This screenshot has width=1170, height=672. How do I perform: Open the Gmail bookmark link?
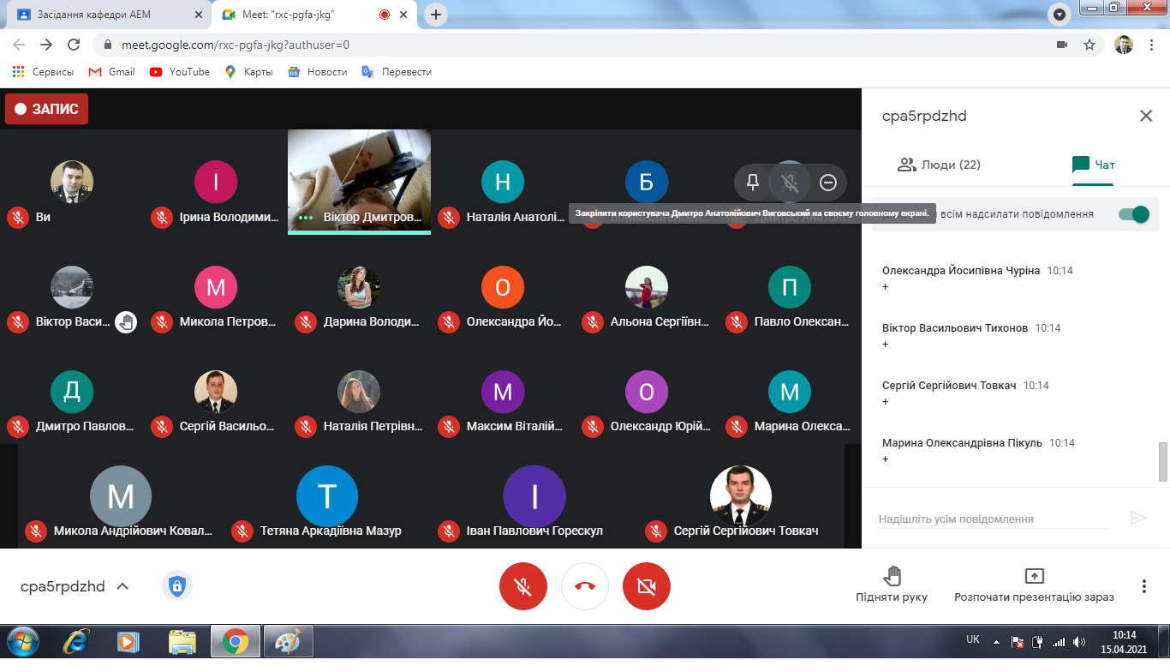click(x=112, y=72)
